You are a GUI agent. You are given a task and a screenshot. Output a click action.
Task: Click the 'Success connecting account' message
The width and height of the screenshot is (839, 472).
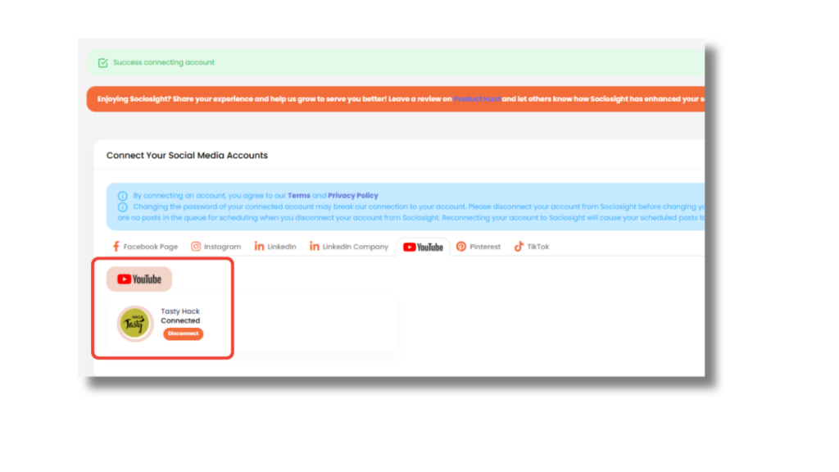164,62
